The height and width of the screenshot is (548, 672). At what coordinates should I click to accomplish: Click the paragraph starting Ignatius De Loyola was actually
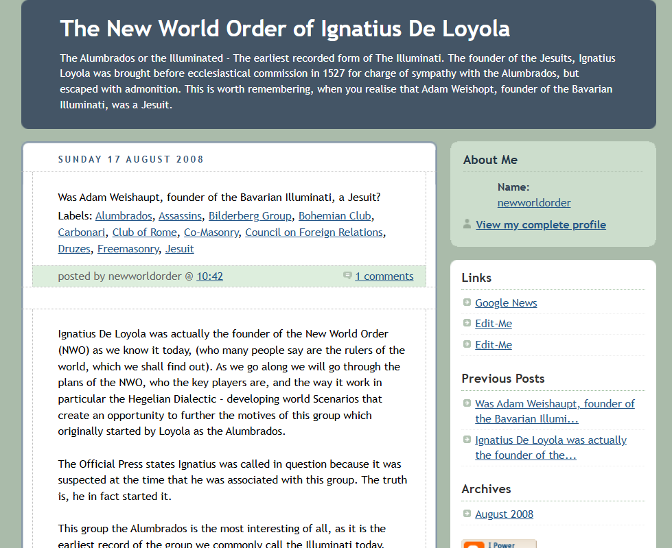coord(231,382)
